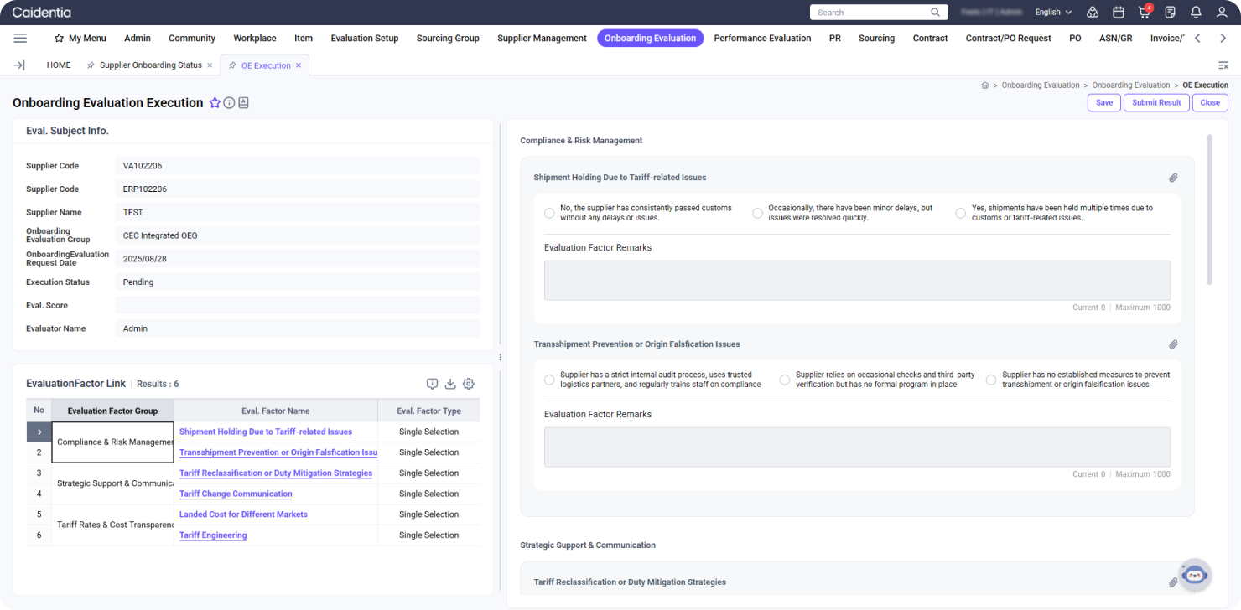
Task: Open the shopping cart icon
Action: [1144, 13]
